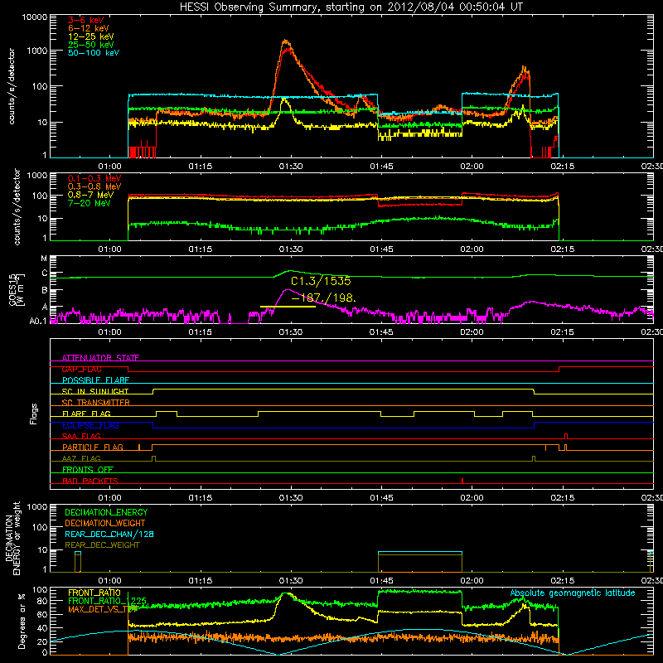
Task: Click the FRONTS_OFF flag label
Action: 88,470
